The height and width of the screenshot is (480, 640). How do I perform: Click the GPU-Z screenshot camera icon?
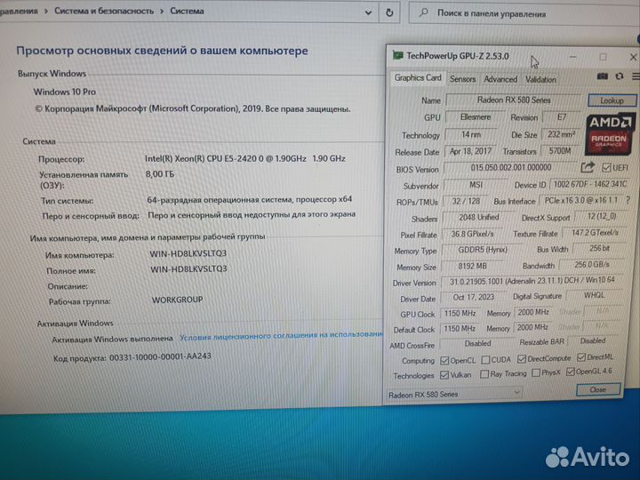point(602,76)
